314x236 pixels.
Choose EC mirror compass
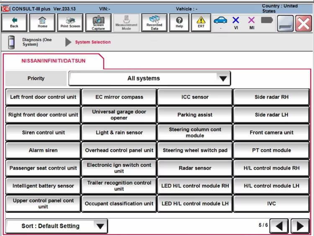click(x=119, y=97)
